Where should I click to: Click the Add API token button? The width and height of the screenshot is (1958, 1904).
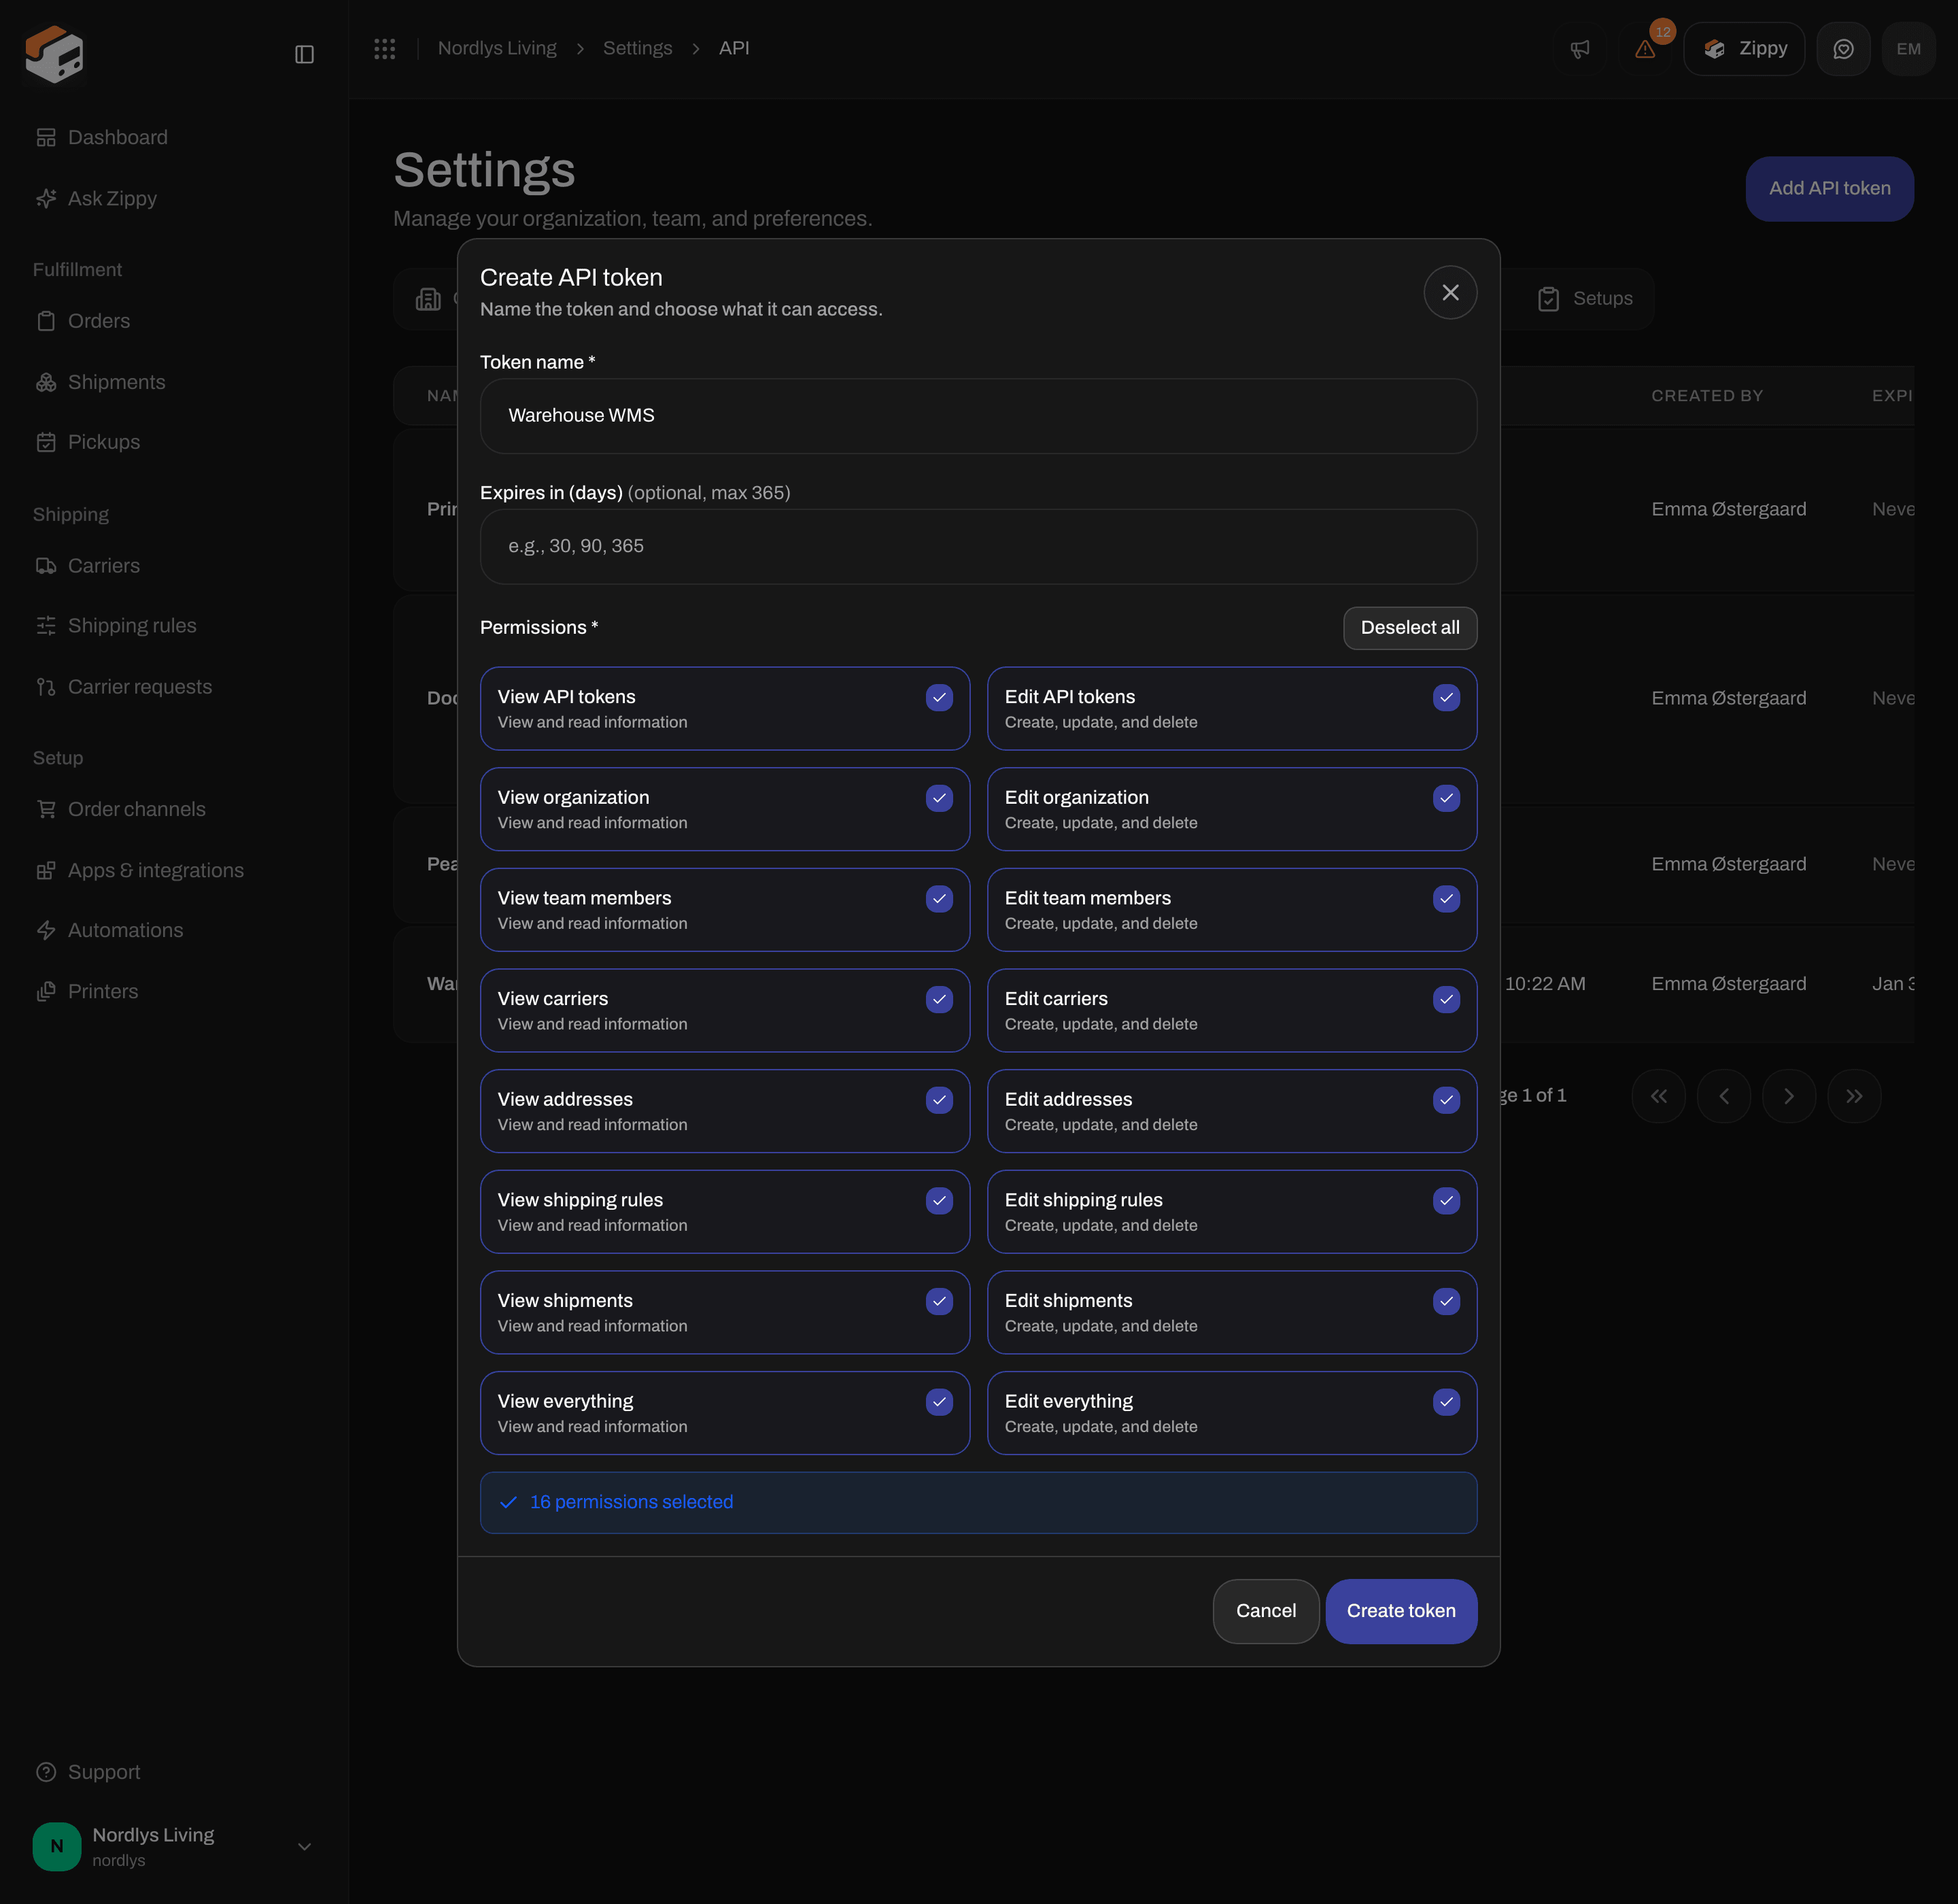[1829, 189]
